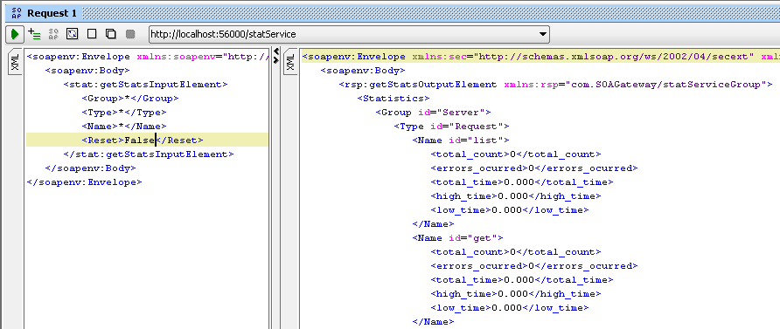Click the endpoint URL http://localhost:56000/statService

pos(223,34)
